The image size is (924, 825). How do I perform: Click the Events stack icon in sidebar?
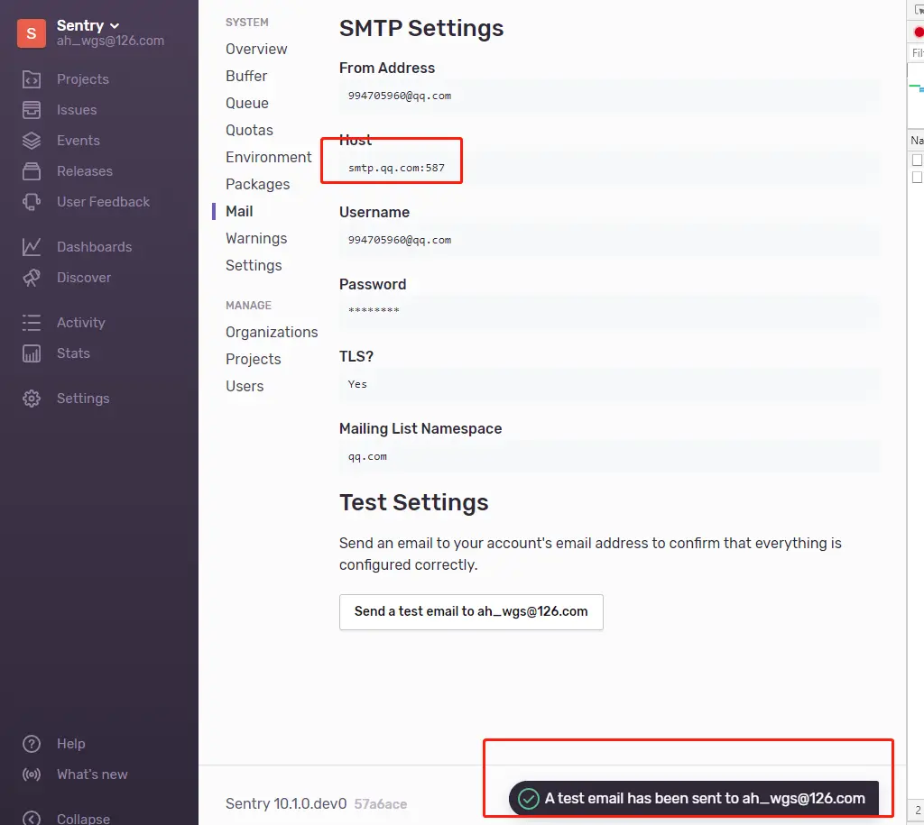32,140
